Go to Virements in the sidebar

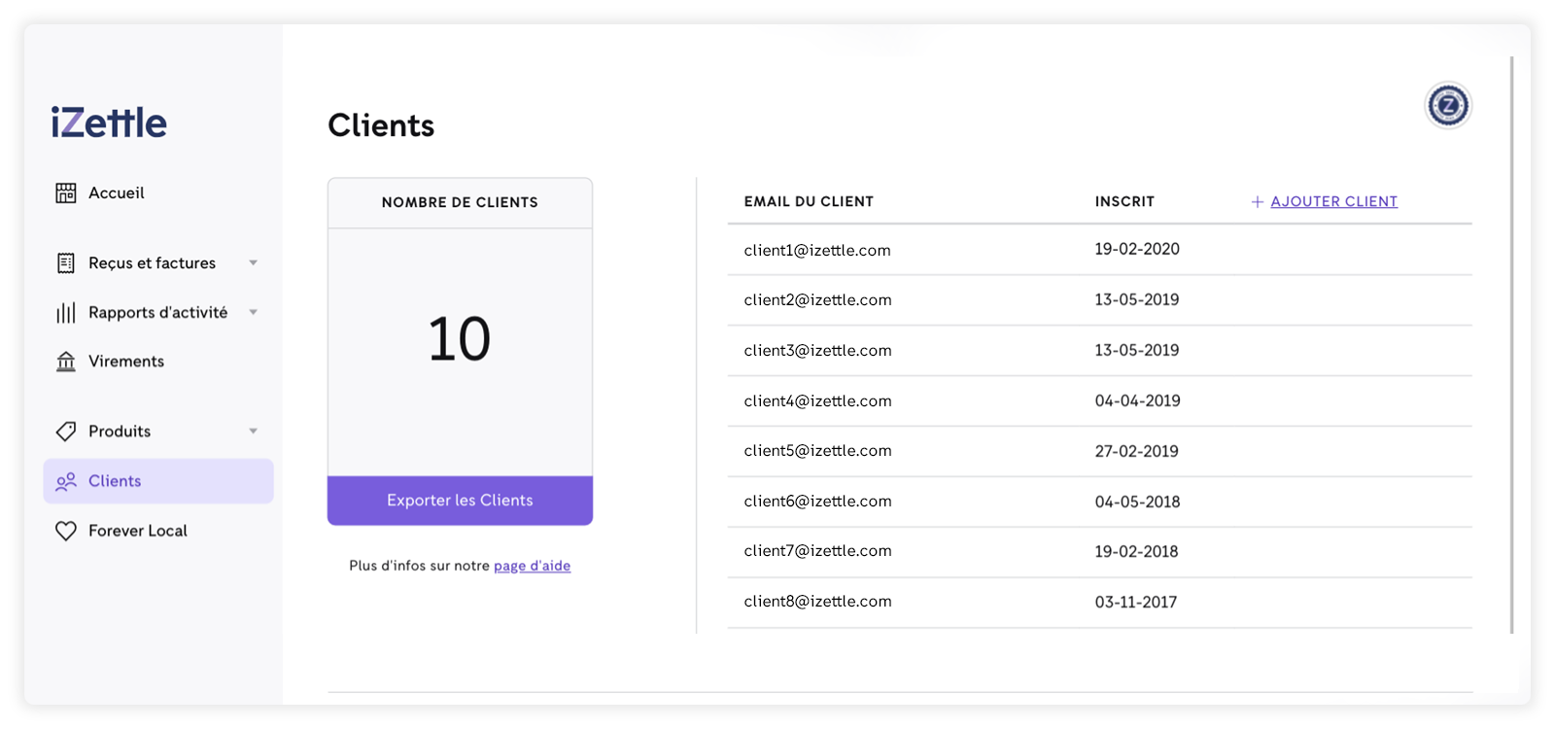pyautogui.click(x=126, y=362)
